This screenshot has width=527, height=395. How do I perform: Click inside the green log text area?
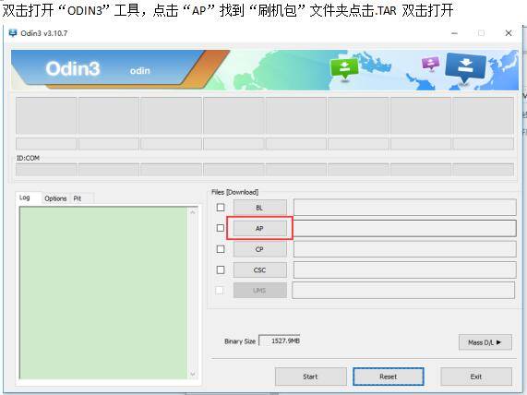[103, 293]
